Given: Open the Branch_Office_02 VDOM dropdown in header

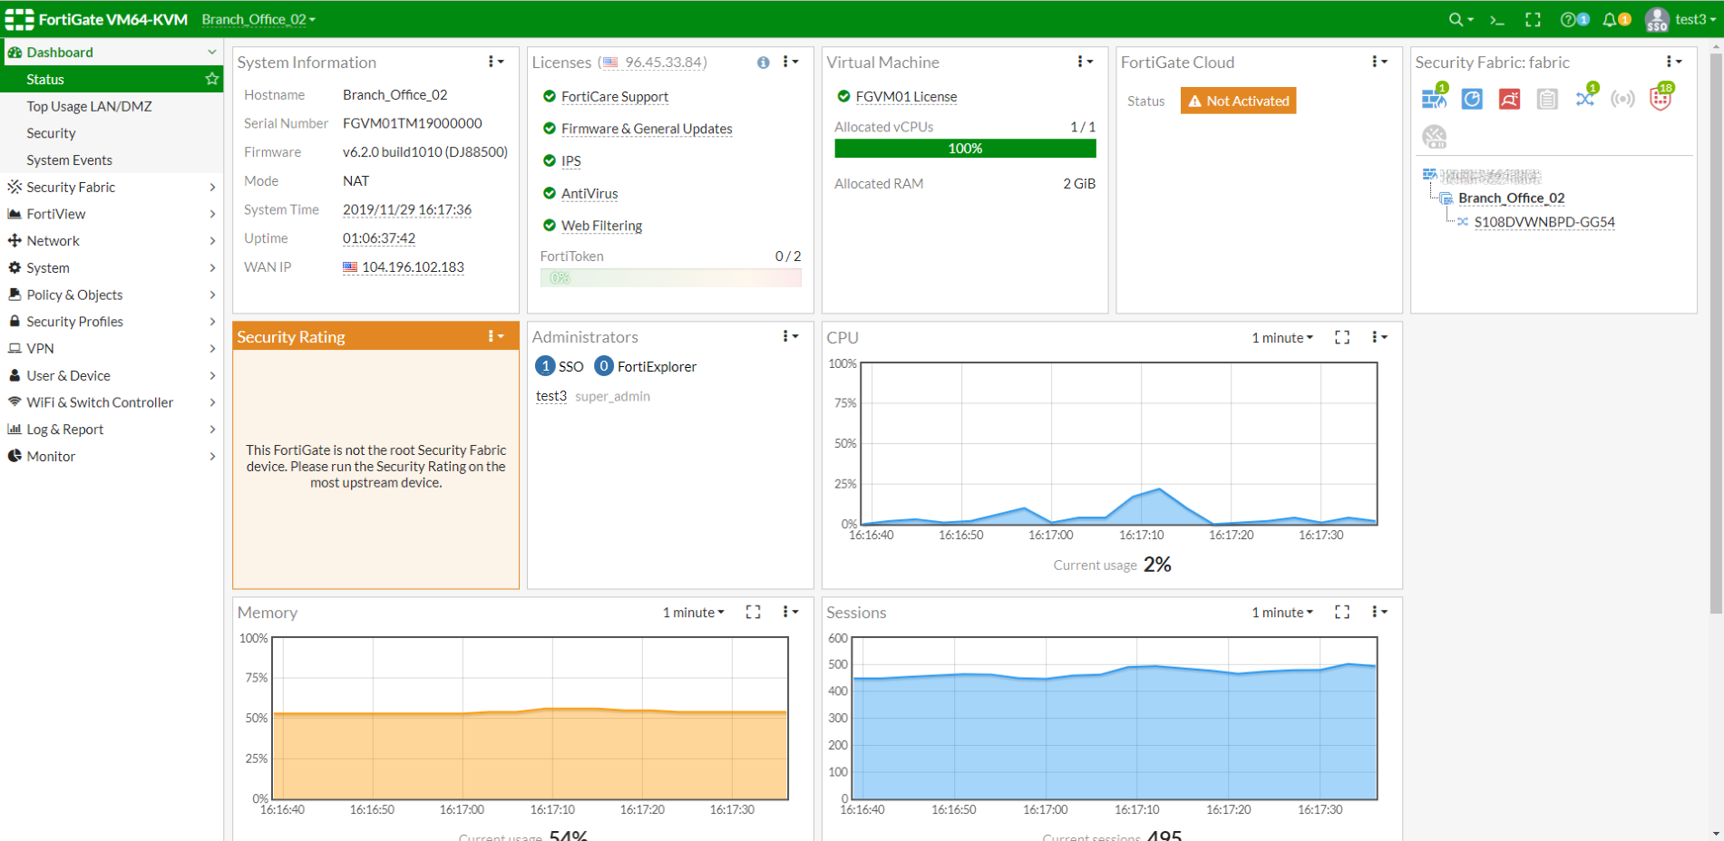Looking at the screenshot, I should click(x=258, y=20).
